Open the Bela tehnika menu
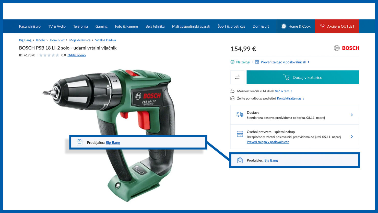 pyautogui.click(x=155, y=26)
